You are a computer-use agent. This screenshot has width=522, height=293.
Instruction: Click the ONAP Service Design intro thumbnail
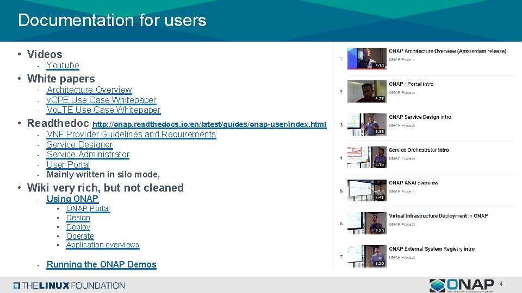(367, 125)
